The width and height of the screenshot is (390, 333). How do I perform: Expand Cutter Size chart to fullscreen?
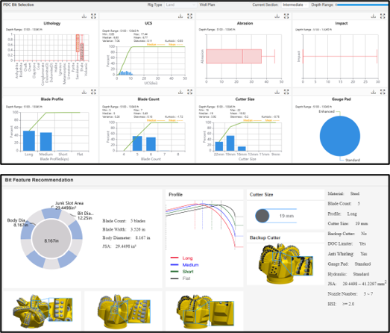click(286, 92)
